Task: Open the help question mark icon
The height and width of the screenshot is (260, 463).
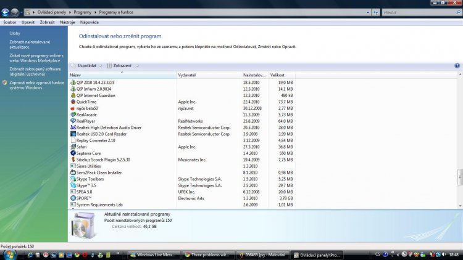Action: pyautogui.click(x=457, y=66)
